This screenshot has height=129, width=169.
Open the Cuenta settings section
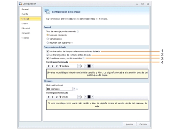25,14
